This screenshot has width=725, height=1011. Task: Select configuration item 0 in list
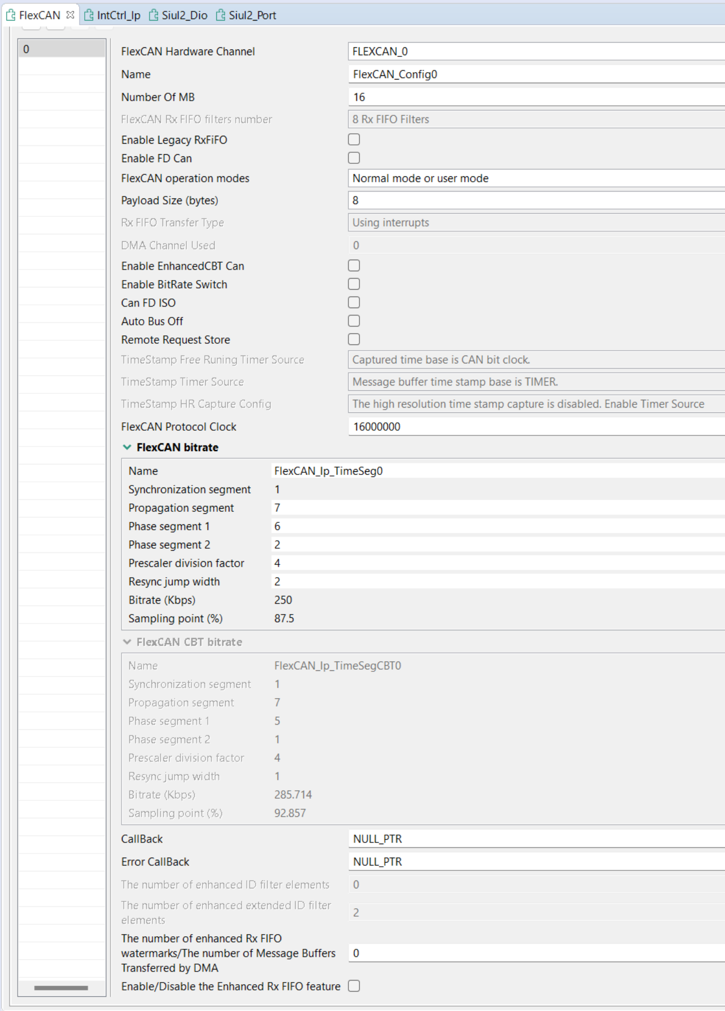[x=62, y=49]
